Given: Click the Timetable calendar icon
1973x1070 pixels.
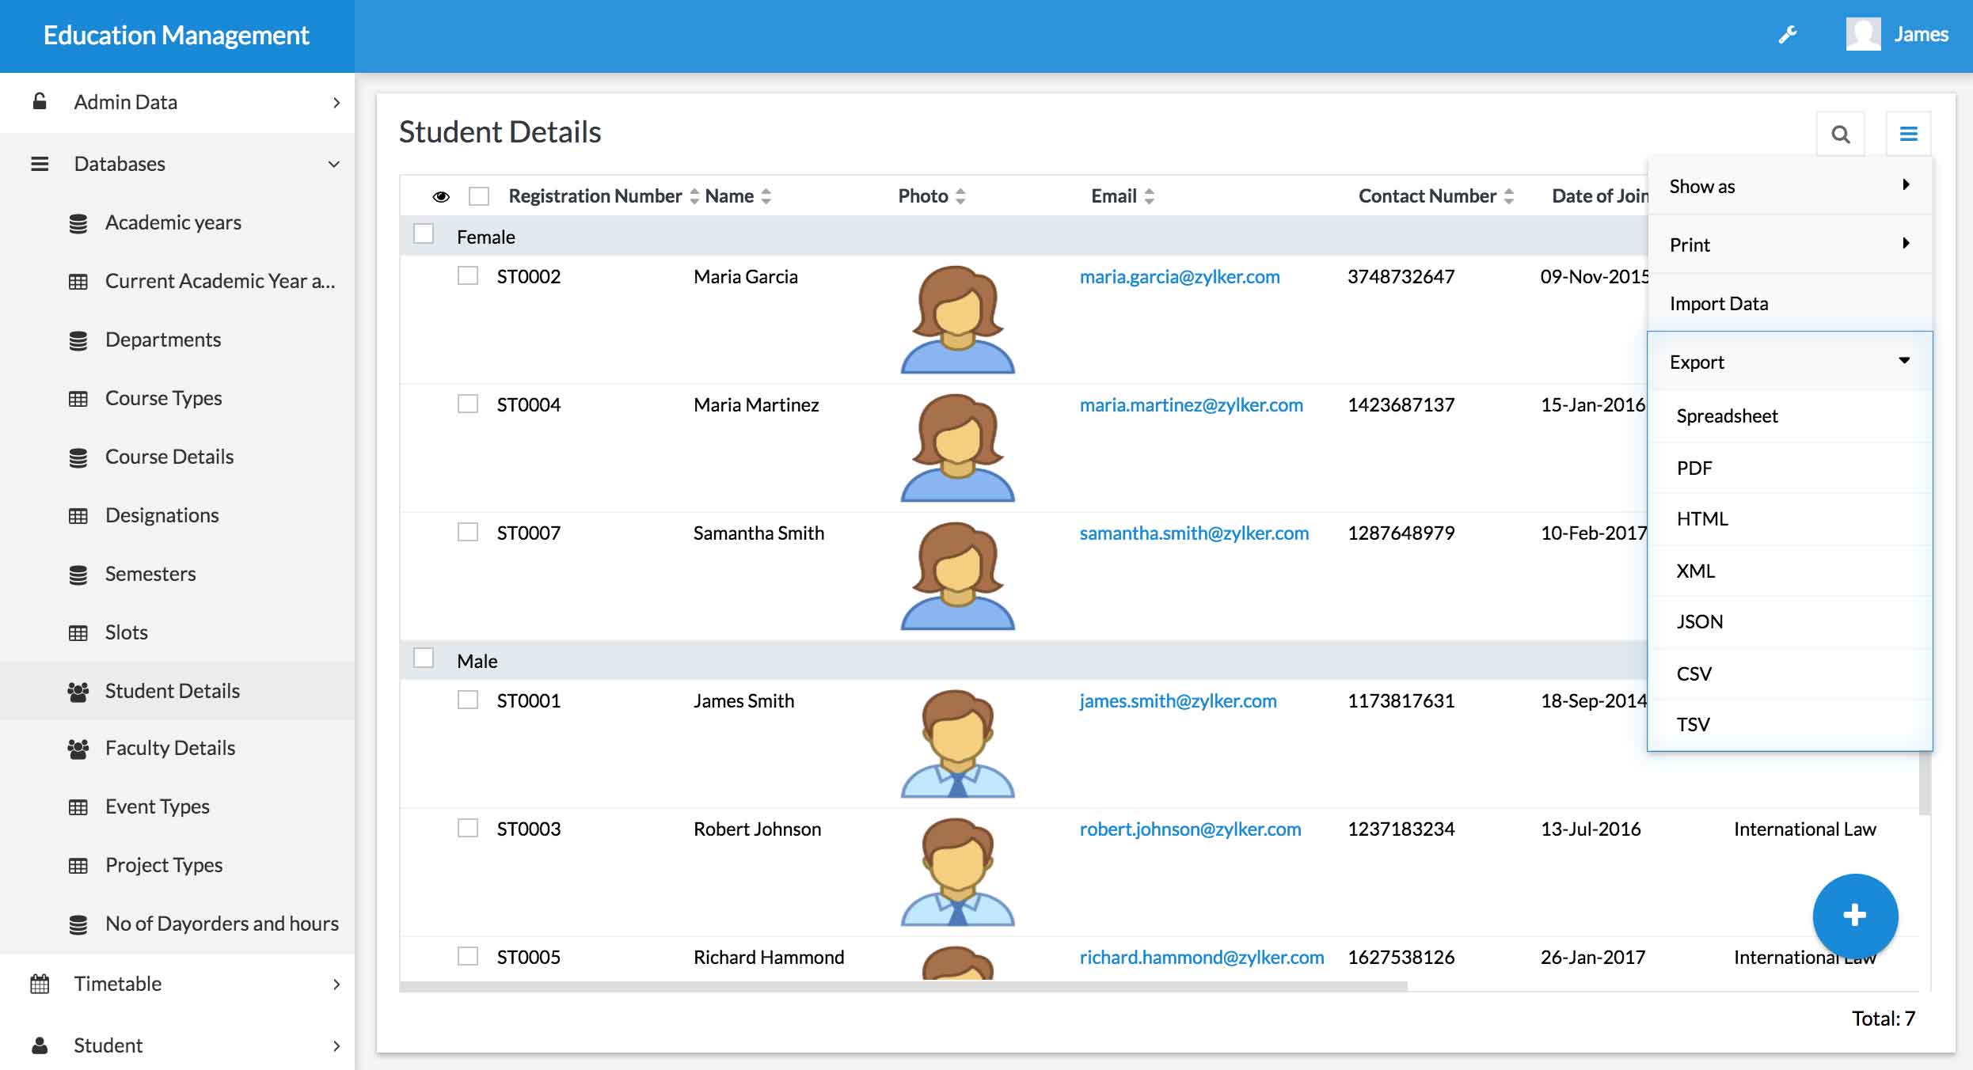Looking at the screenshot, I should point(40,984).
